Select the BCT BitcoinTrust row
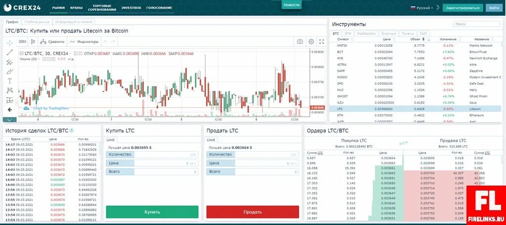Image resolution: width=506 pixels, height=225 pixels. pyautogui.click(x=416, y=52)
